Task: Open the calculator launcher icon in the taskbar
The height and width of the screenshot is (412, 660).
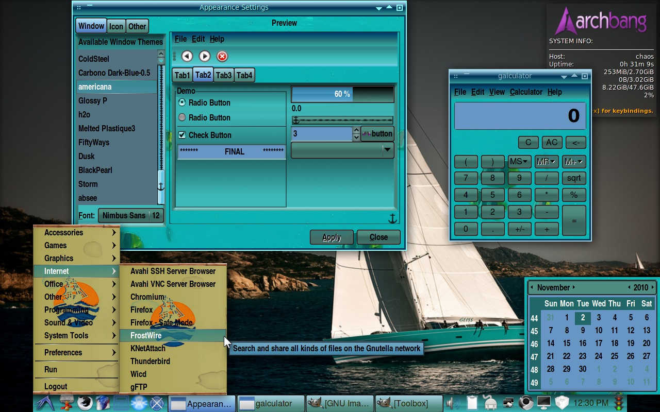Action: click(x=121, y=403)
